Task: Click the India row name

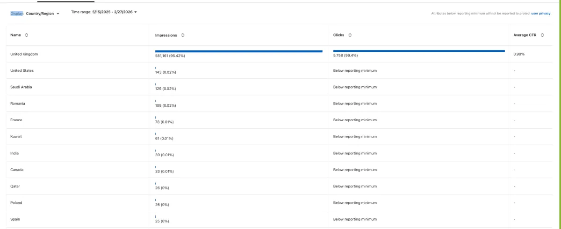Action: click(x=14, y=153)
